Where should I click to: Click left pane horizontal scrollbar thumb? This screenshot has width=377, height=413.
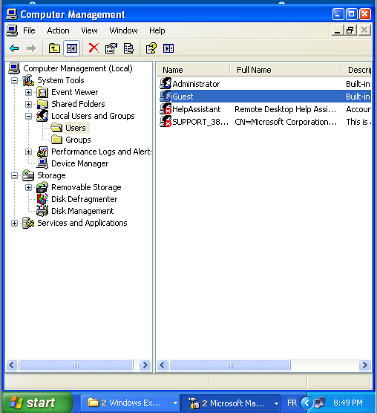coord(76,365)
